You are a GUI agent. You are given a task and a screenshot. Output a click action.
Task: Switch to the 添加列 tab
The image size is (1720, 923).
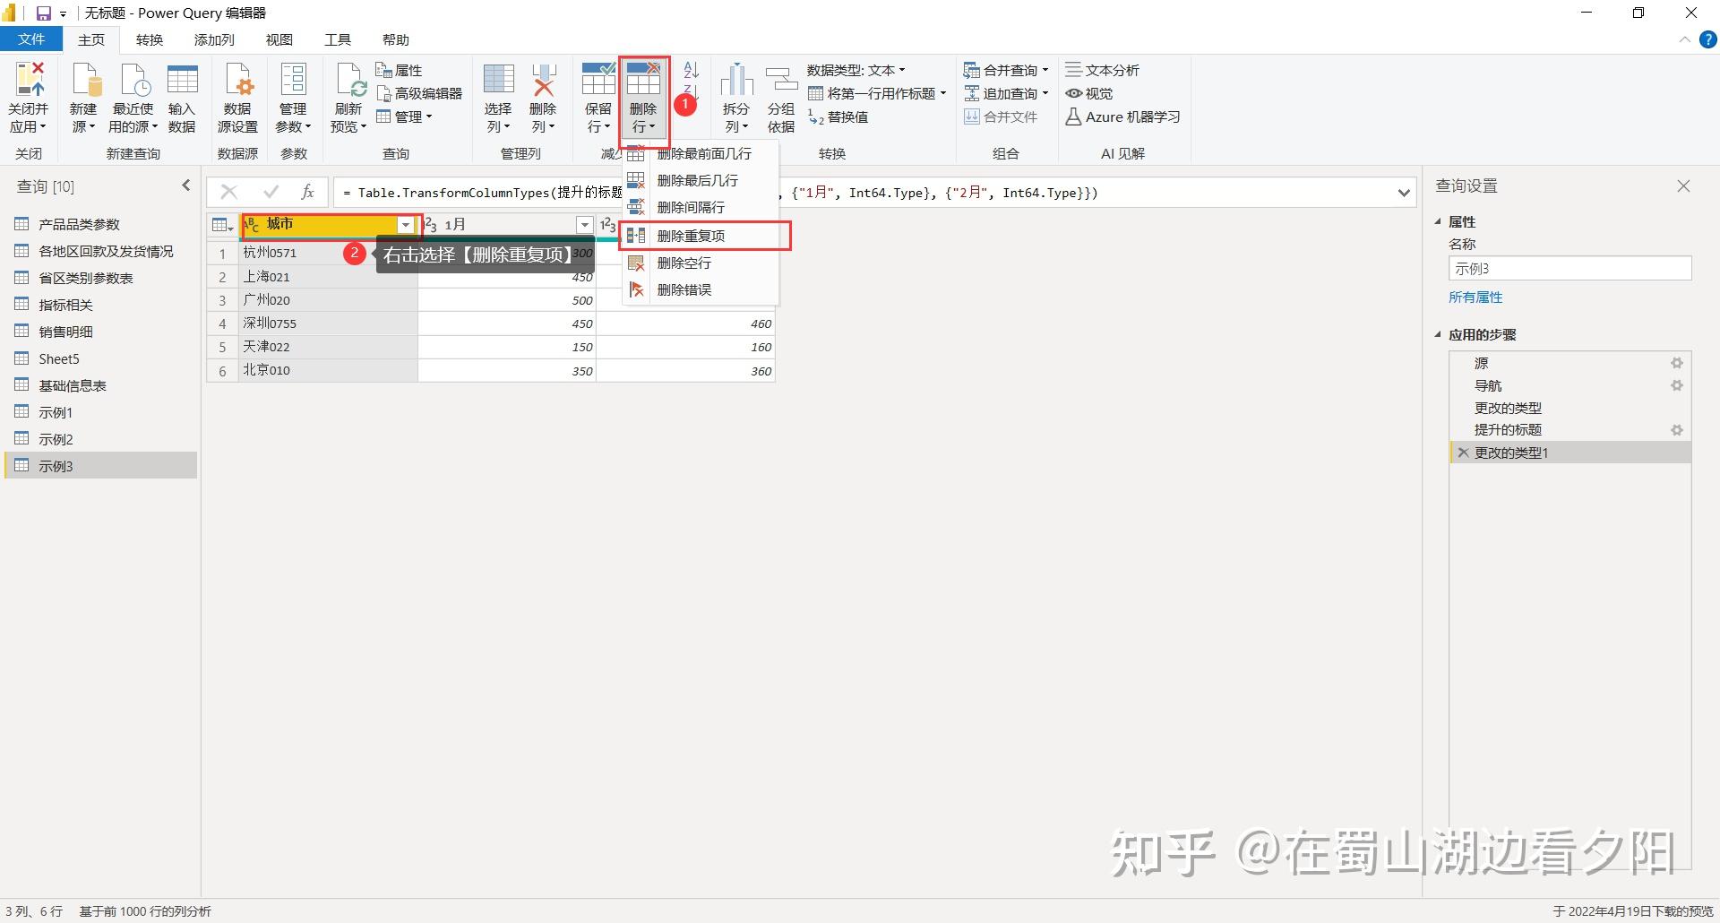click(x=214, y=39)
